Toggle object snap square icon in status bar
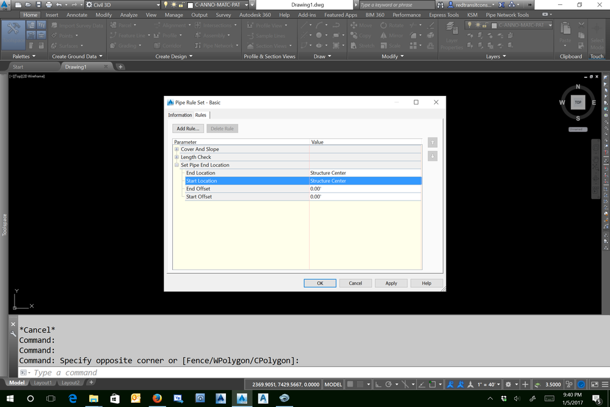This screenshot has height=407, width=610. (x=432, y=384)
